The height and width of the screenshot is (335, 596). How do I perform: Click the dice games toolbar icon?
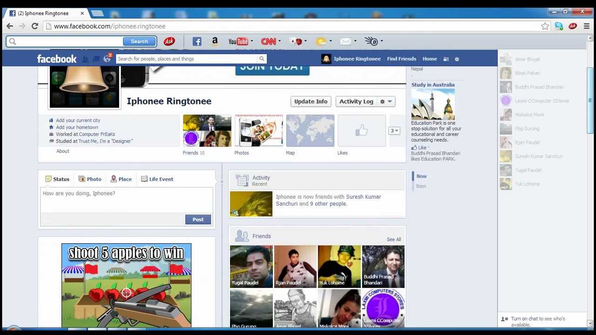pyautogui.click(x=296, y=41)
